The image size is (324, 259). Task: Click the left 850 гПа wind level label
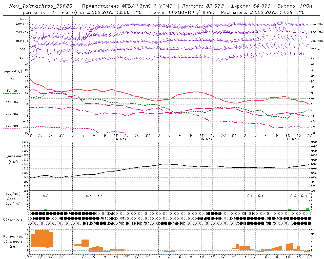point(22,41)
